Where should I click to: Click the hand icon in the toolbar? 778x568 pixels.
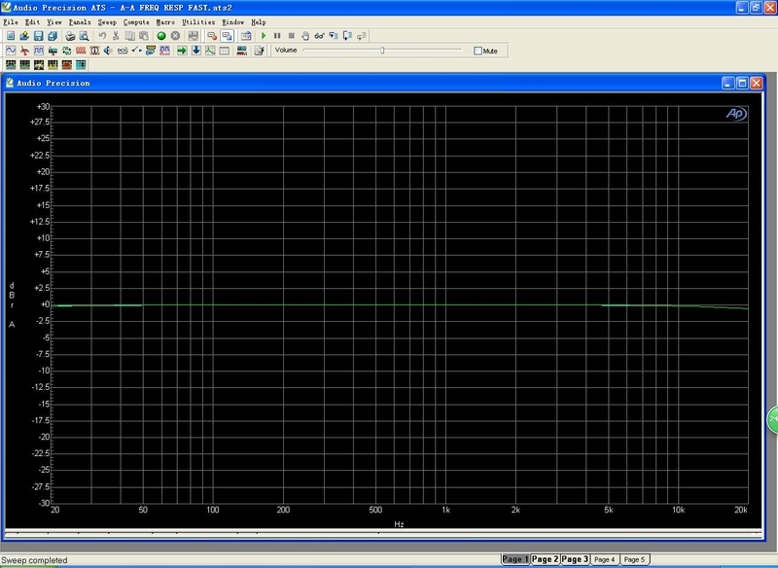[x=305, y=36]
